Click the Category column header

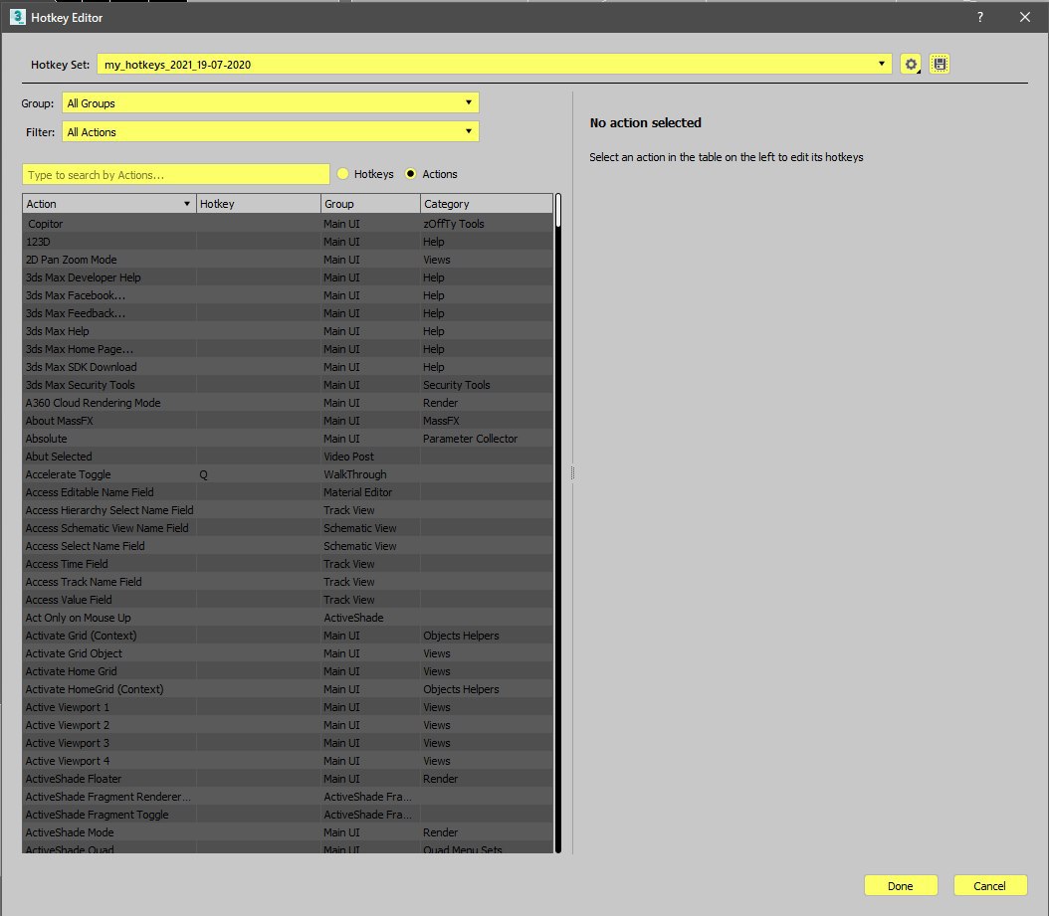487,204
